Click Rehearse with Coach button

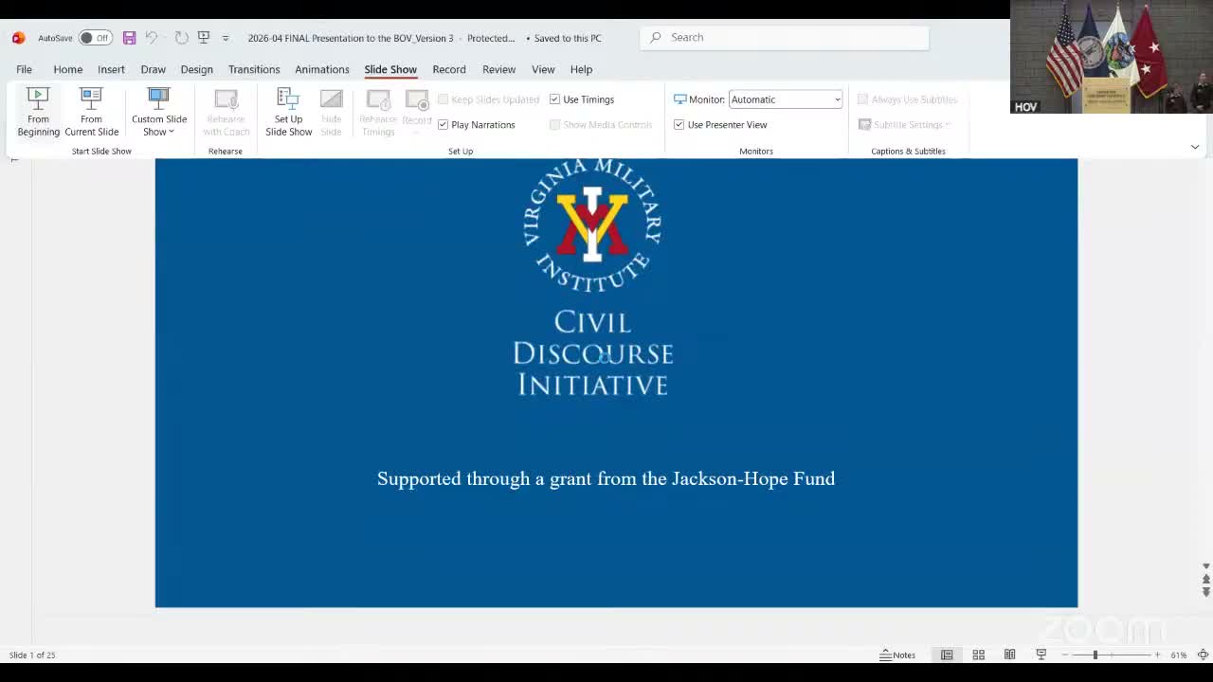226,112
